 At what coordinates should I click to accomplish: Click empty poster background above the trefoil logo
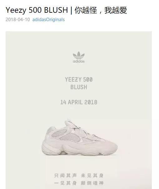(x=79, y=41)
